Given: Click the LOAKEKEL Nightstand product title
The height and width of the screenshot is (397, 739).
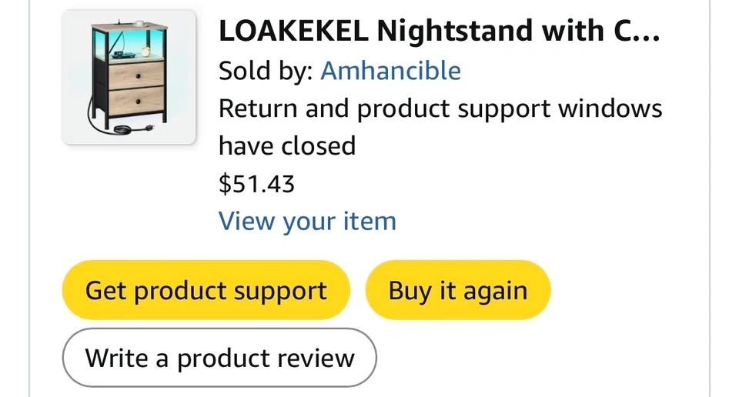Looking at the screenshot, I should [440, 31].
